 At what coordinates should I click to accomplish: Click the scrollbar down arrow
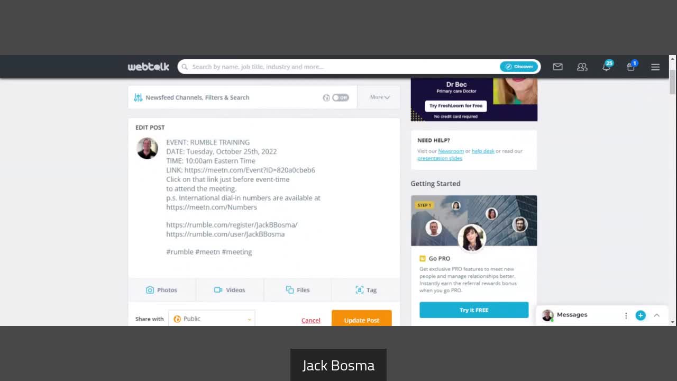click(x=673, y=322)
